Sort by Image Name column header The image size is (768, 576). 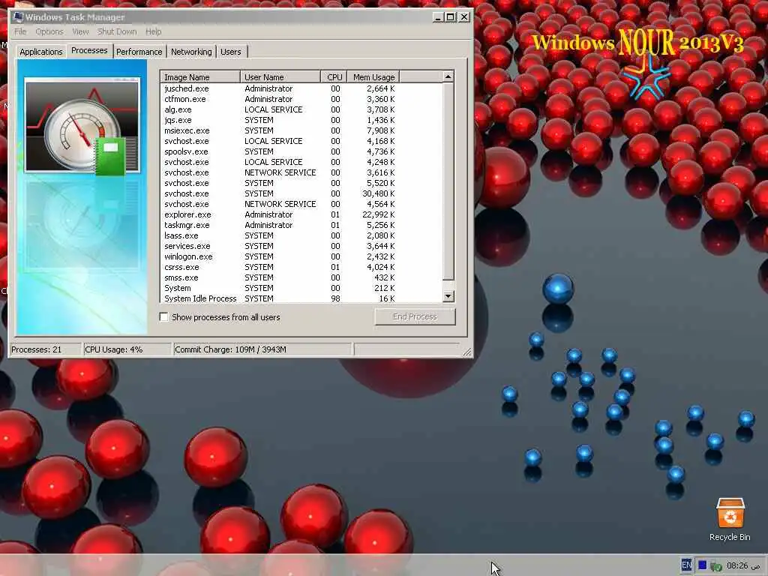pos(199,77)
